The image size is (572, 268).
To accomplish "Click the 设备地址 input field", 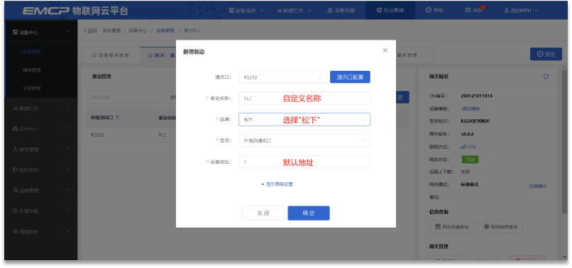I will click(304, 162).
